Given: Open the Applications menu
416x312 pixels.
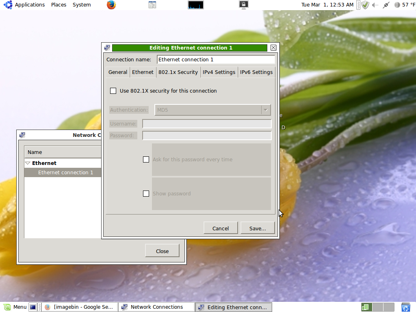Looking at the screenshot, I should click(30, 5).
